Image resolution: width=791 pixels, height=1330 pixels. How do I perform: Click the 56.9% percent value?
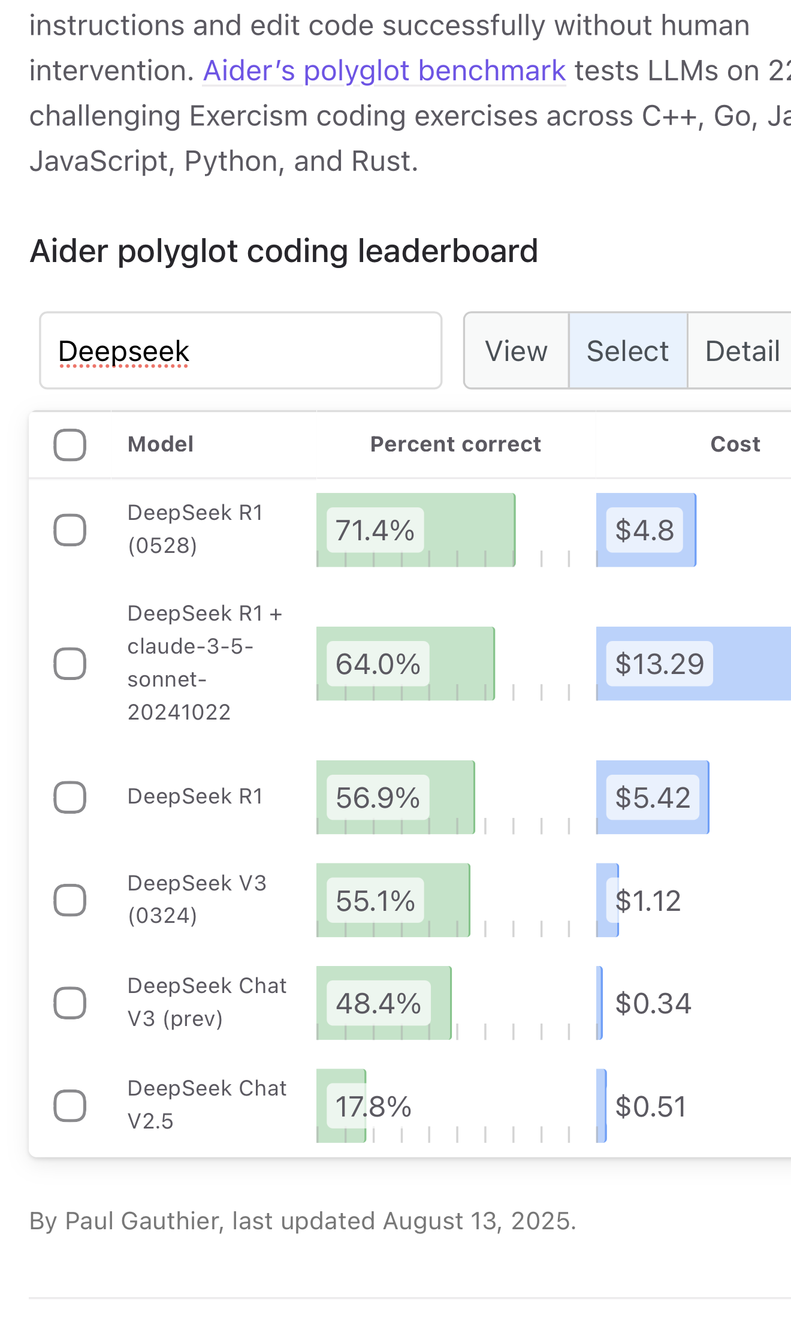coord(378,798)
